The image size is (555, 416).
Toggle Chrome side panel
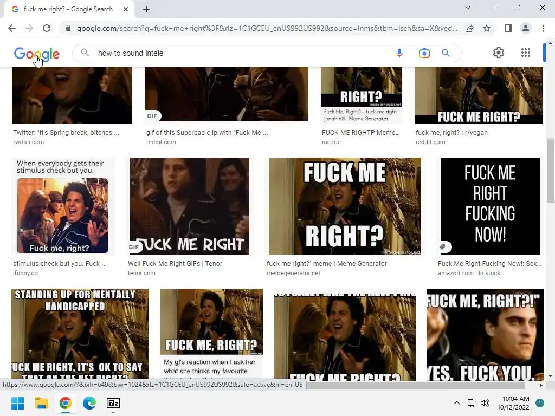(x=508, y=28)
